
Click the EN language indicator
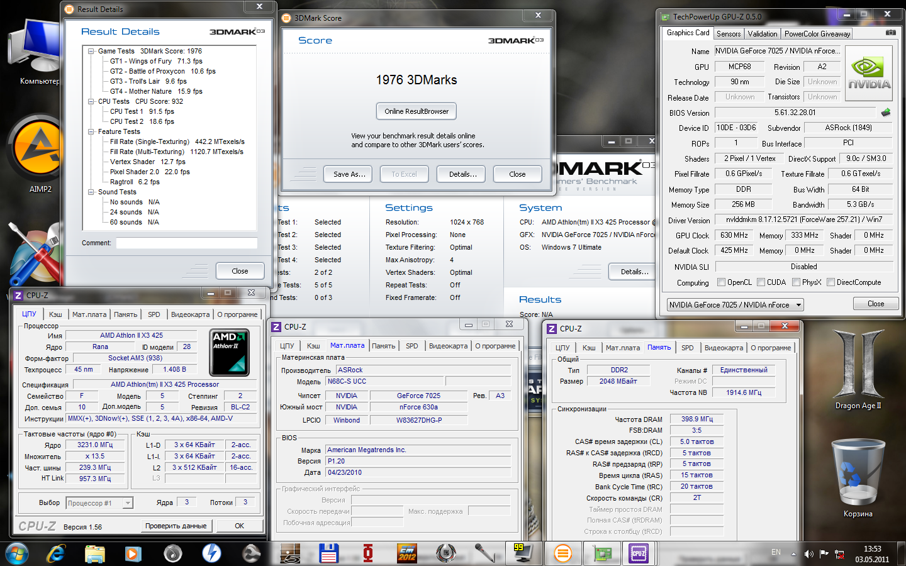tap(776, 552)
